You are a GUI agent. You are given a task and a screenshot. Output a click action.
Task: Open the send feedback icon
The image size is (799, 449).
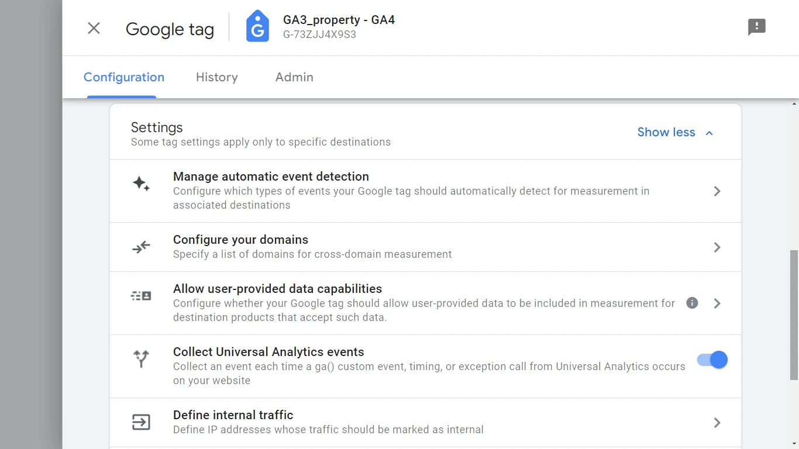[756, 27]
